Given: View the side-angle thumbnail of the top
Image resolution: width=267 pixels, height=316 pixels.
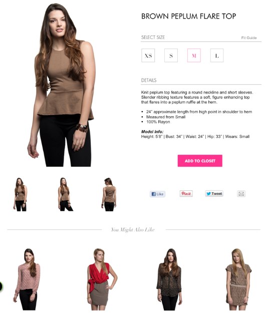Looking at the screenshot, I should pos(65,194).
